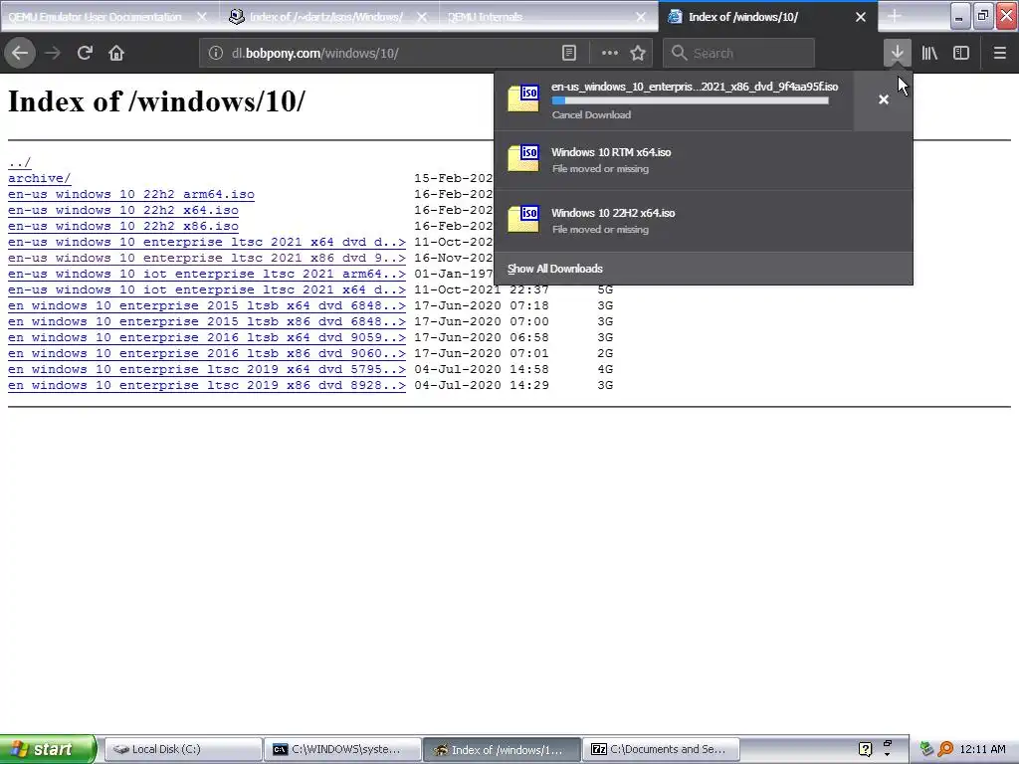
Task: Open page actions three-dot menu
Action: (x=610, y=54)
